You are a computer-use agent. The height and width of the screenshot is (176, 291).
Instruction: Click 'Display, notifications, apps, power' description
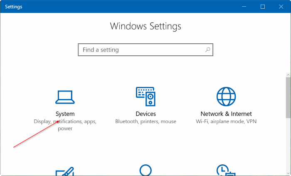click(x=65, y=125)
